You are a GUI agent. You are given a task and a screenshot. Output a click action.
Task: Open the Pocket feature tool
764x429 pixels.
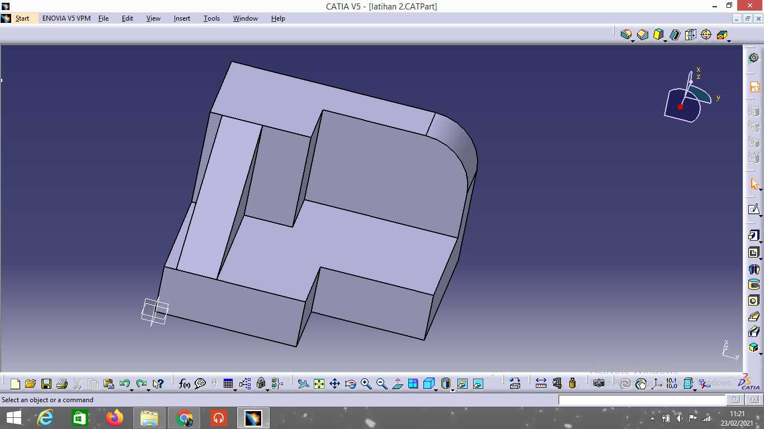[x=754, y=252]
